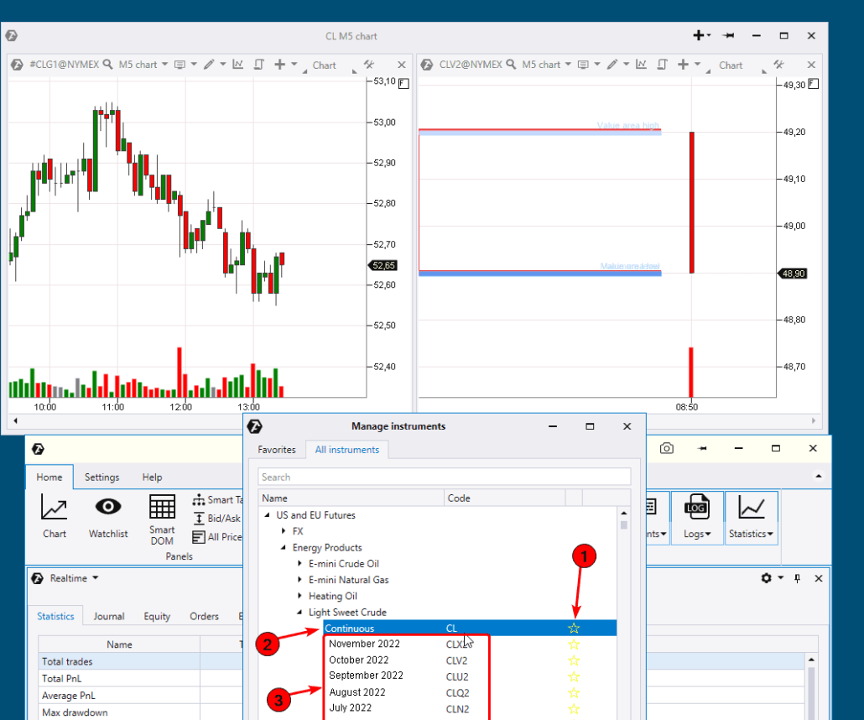Screen dimensions: 864x720
Task: Open M5 chart timeframe dropdown in left chart
Action: point(143,65)
